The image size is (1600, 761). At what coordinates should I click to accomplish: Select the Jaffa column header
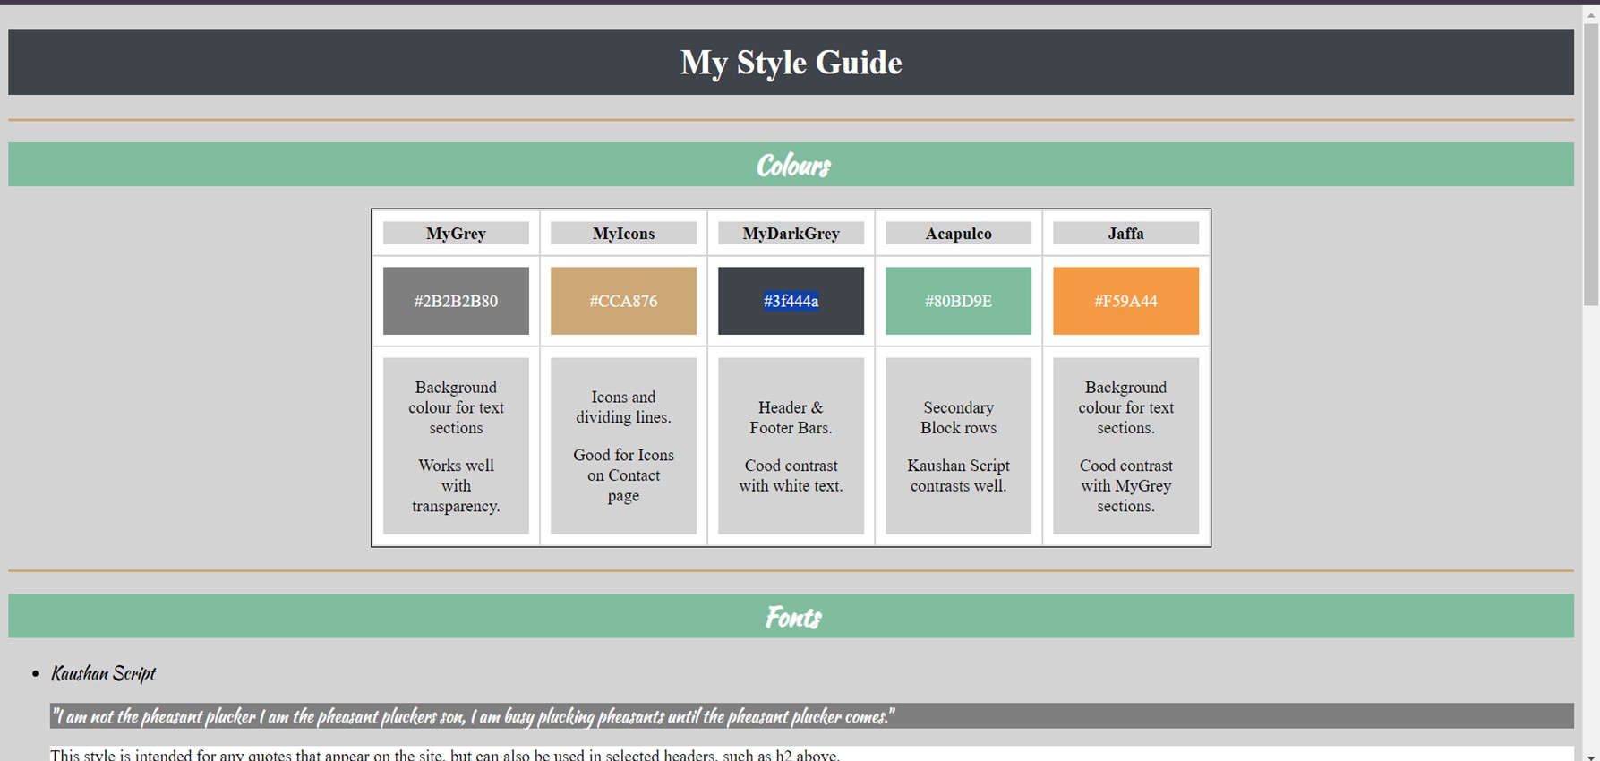click(1125, 234)
